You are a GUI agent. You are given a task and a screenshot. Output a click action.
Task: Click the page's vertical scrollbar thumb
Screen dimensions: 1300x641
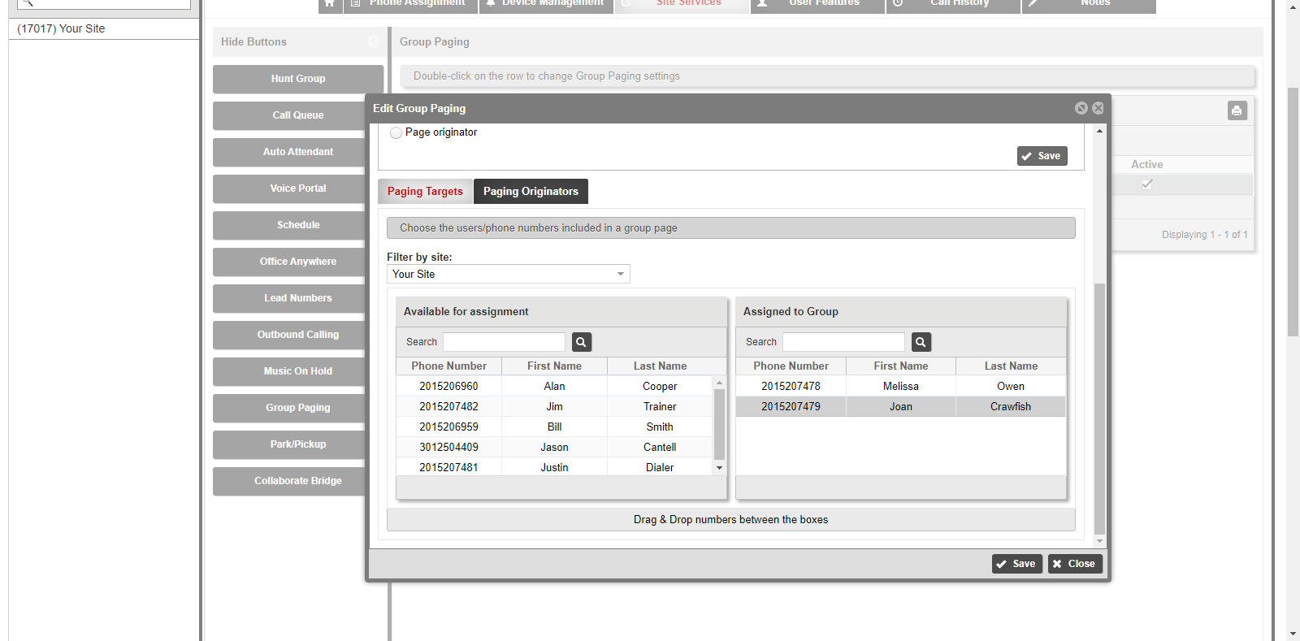(1293, 211)
